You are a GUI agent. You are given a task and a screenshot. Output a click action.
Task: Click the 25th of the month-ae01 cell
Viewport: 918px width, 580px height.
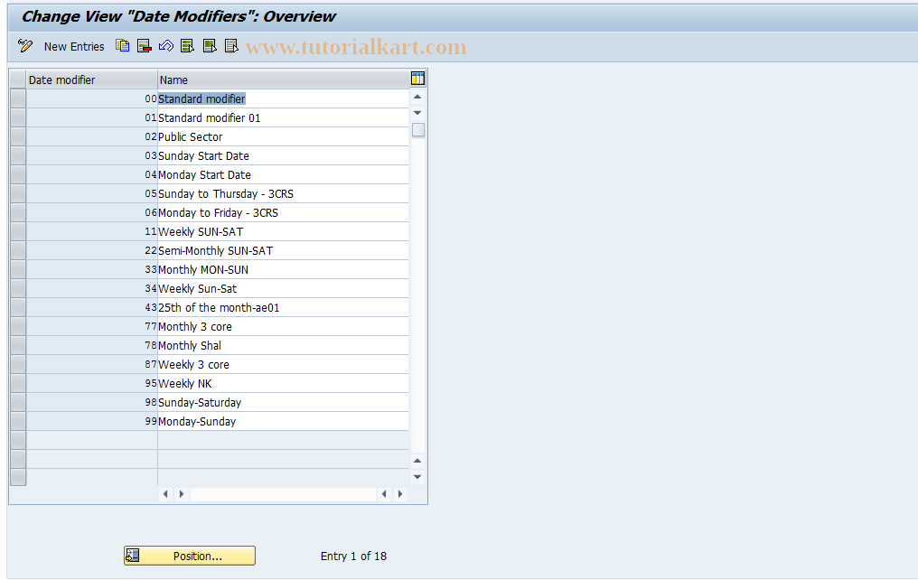pyautogui.click(x=284, y=307)
